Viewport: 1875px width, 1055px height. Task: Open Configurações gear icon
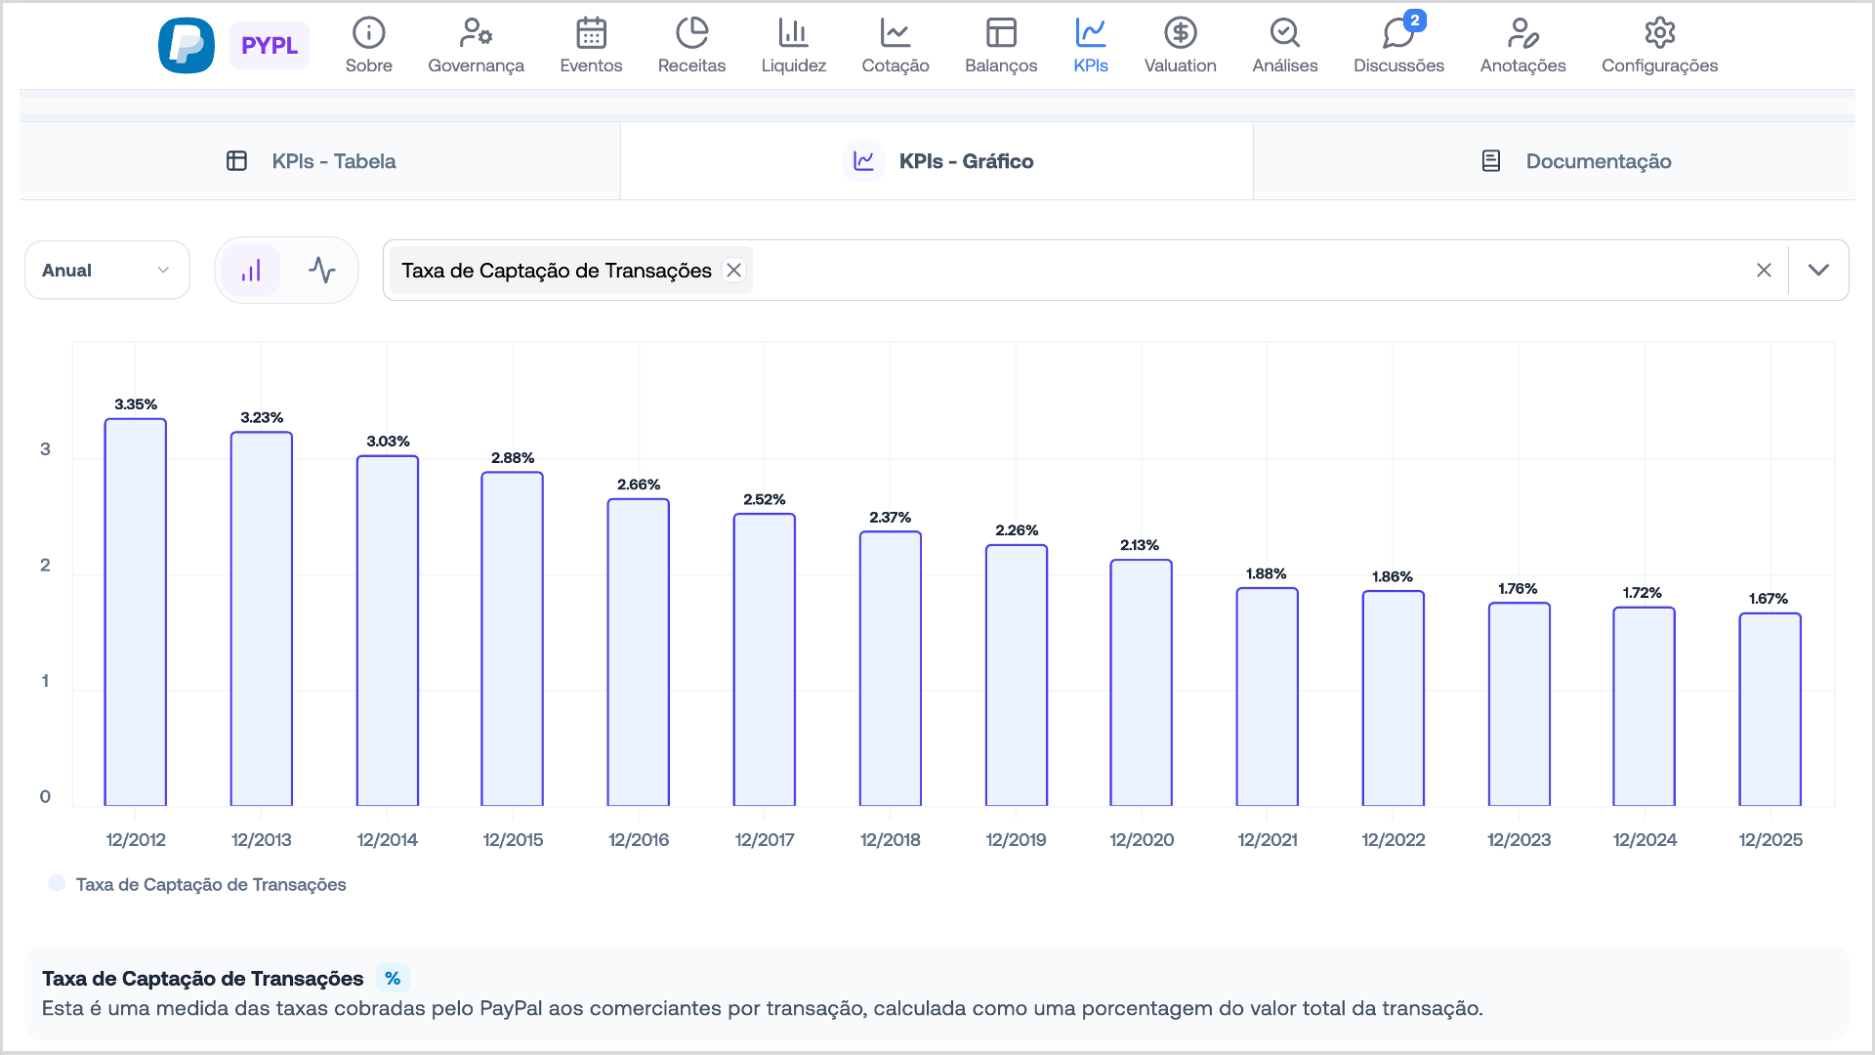tap(1659, 34)
